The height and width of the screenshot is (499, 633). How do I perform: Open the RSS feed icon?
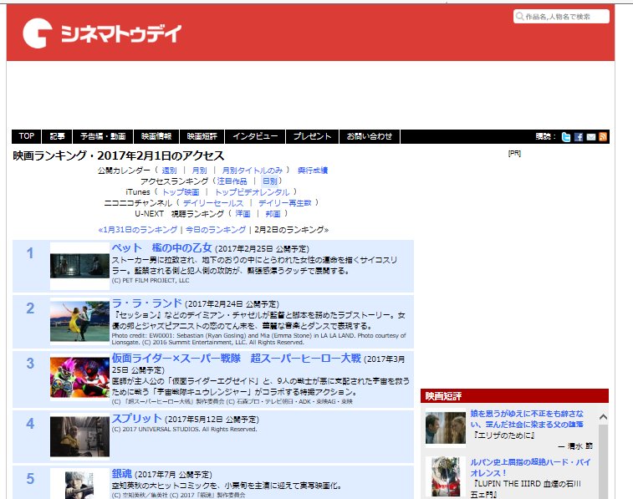click(x=603, y=137)
